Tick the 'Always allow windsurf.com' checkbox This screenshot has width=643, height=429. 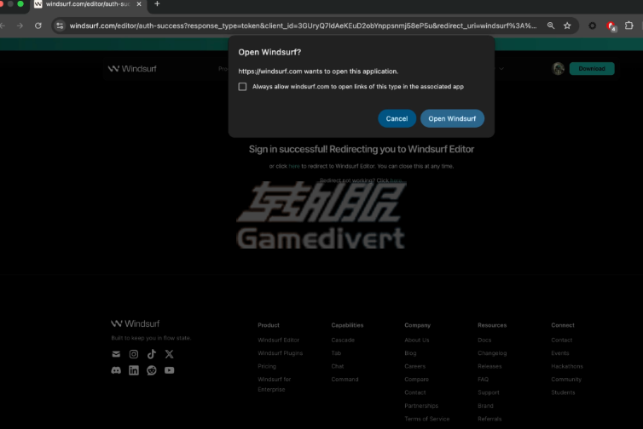pos(242,87)
